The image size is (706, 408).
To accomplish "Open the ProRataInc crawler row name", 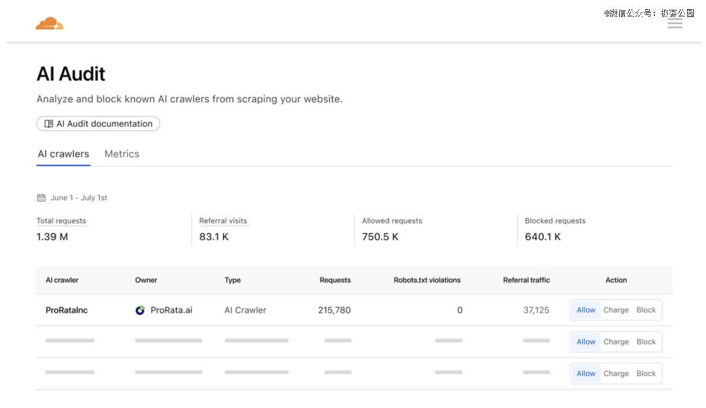I will tap(67, 310).
